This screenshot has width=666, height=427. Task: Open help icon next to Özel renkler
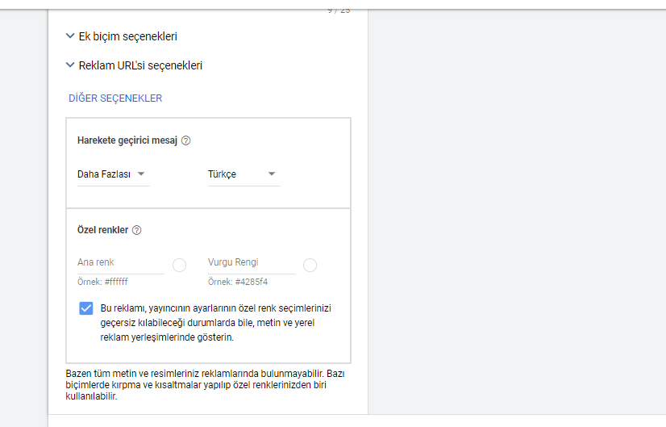pyautogui.click(x=137, y=230)
